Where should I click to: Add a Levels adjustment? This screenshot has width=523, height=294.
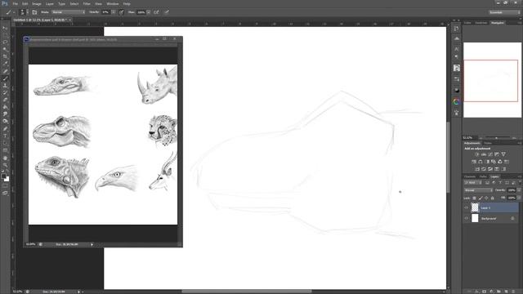pyautogui.click(x=483, y=154)
